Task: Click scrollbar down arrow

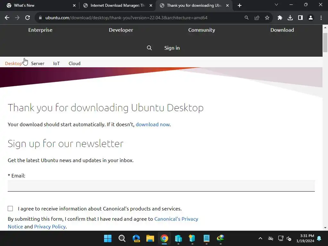Action: point(325,228)
